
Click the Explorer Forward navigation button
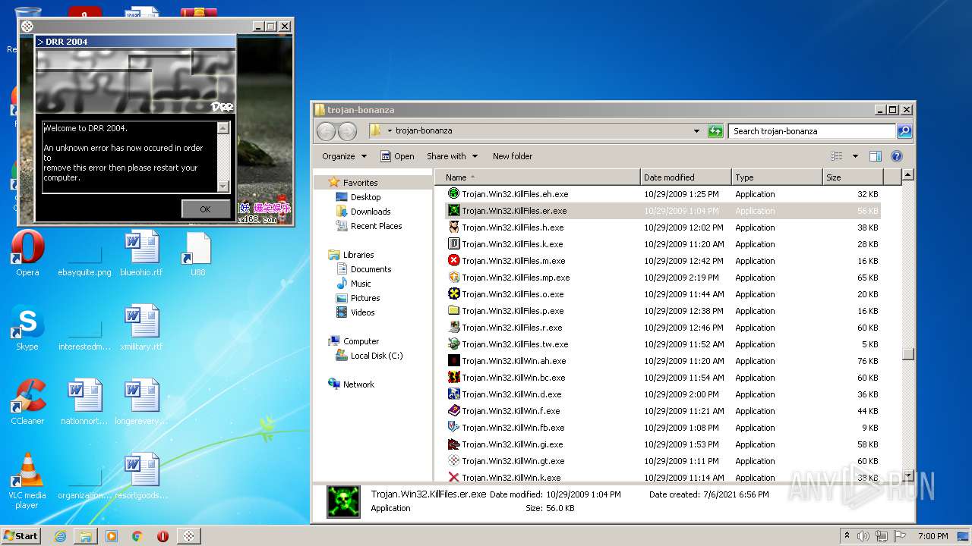[347, 131]
